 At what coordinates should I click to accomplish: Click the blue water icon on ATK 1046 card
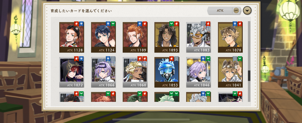coord(203,59)
